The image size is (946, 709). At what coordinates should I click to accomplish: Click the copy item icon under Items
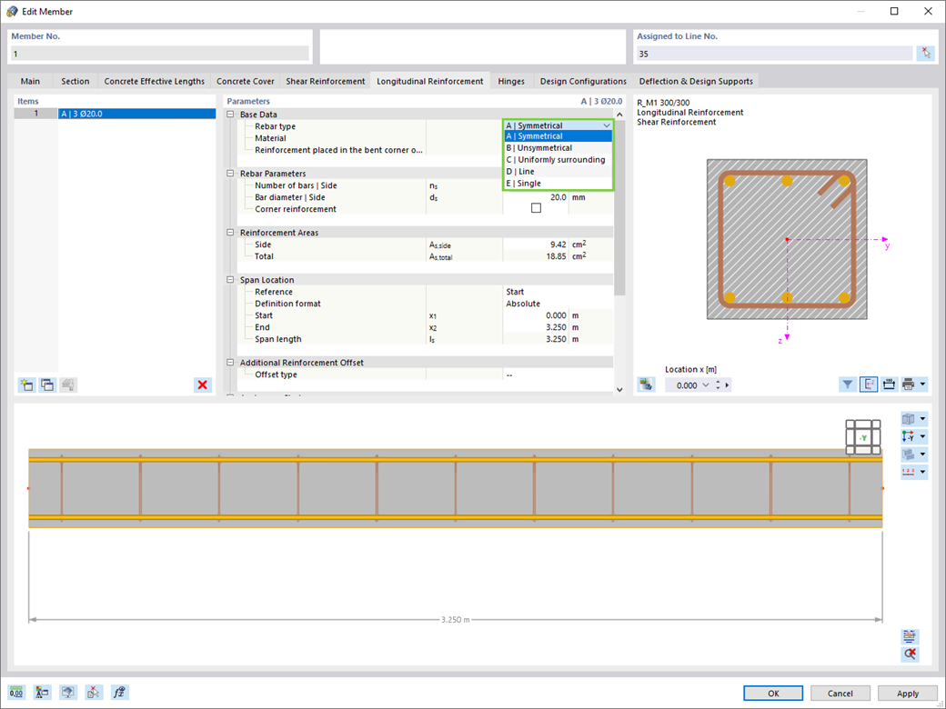pyautogui.click(x=47, y=384)
